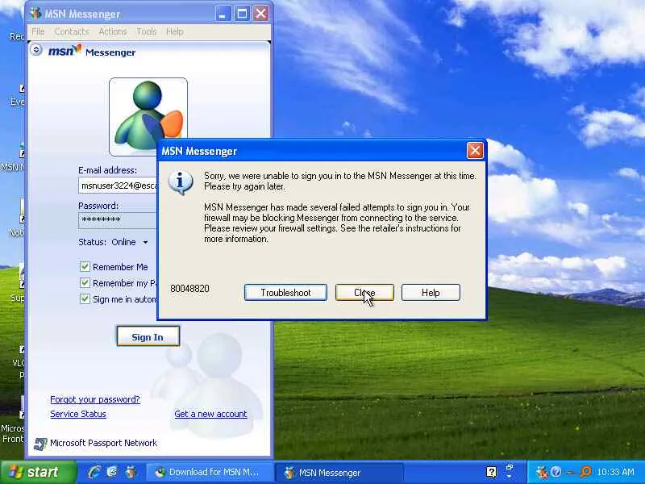Click the round arrow button beside the msn logo
The height and width of the screenshot is (484, 645).
36,50
